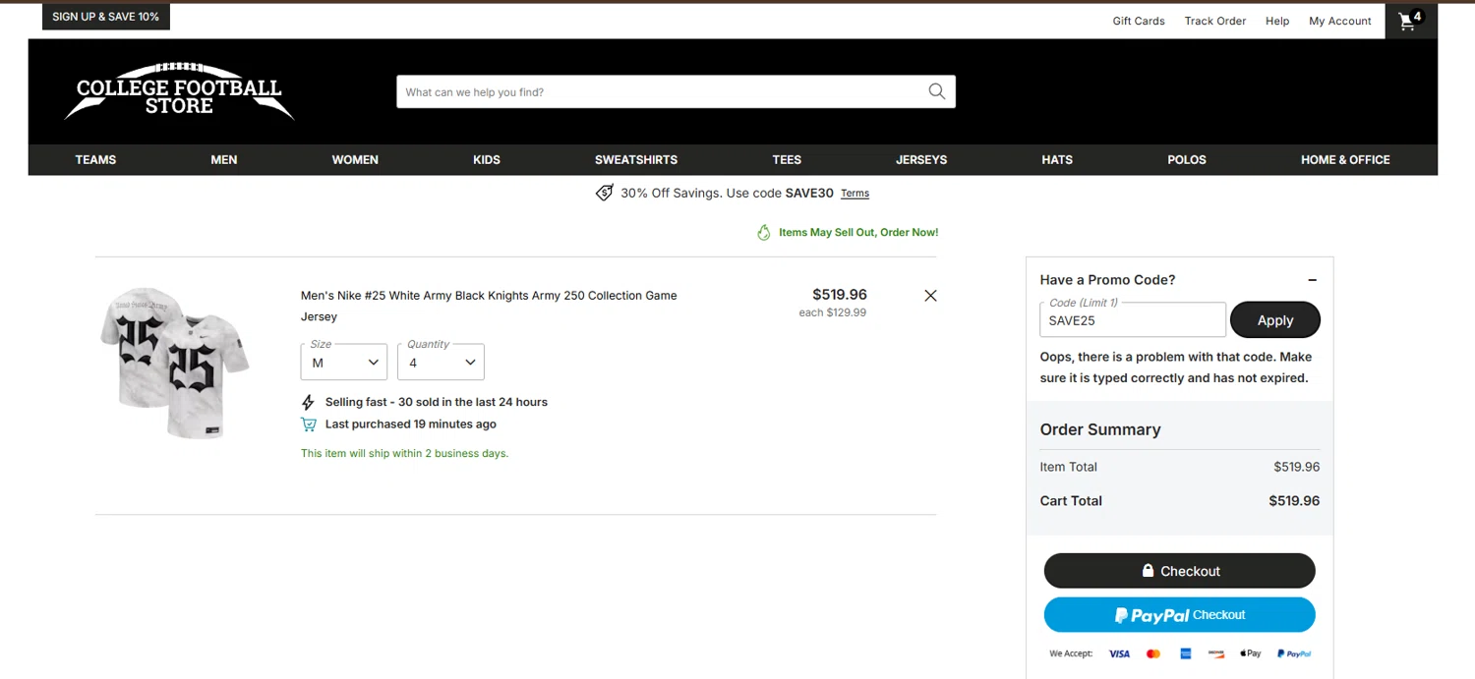The width and height of the screenshot is (1475, 679).
Task: Click the Item Total label
Action: coord(1068,467)
